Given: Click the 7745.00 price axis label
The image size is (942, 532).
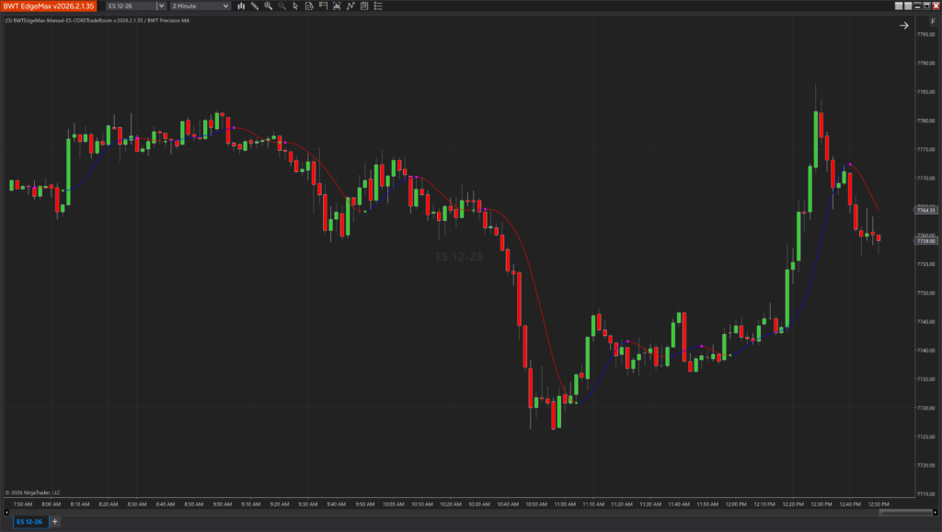Looking at the screenshot, I should coord(925,321).
